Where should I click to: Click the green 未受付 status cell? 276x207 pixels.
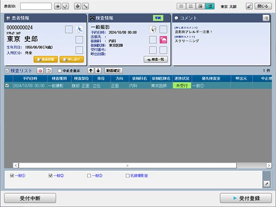pos(182,86)
